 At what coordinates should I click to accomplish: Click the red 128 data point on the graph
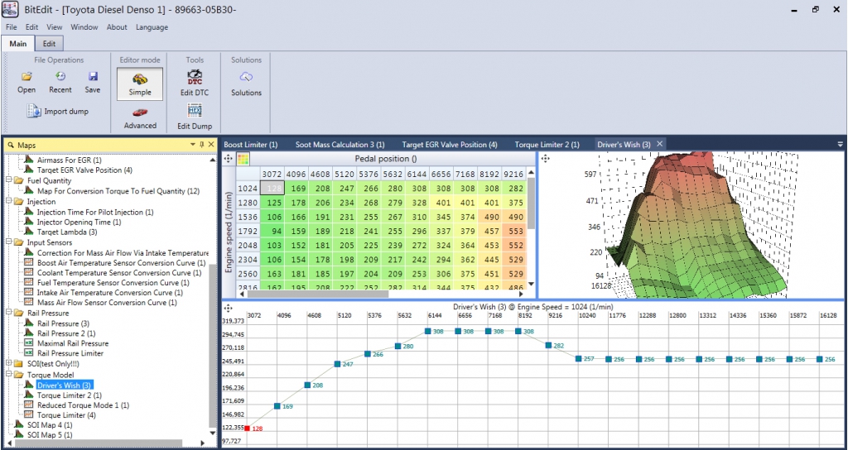pos(247,428)
